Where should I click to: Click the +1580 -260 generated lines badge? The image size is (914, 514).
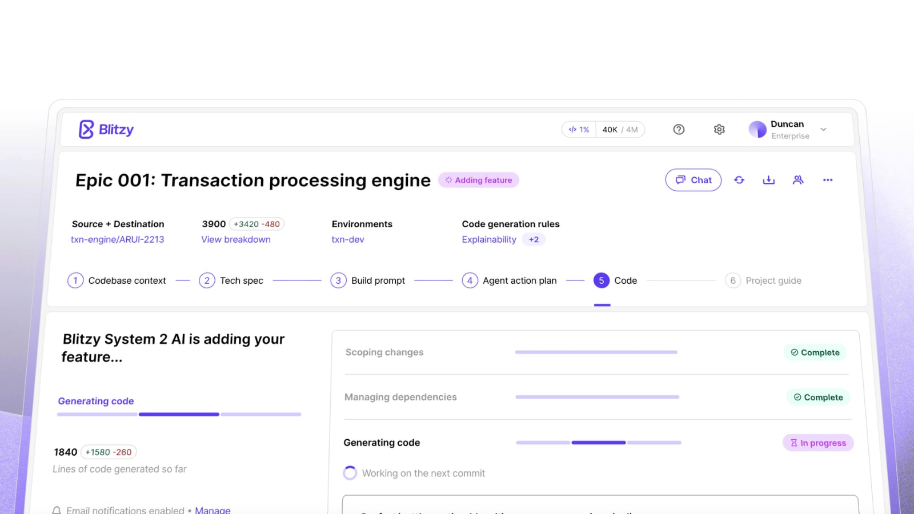point(109,452)
